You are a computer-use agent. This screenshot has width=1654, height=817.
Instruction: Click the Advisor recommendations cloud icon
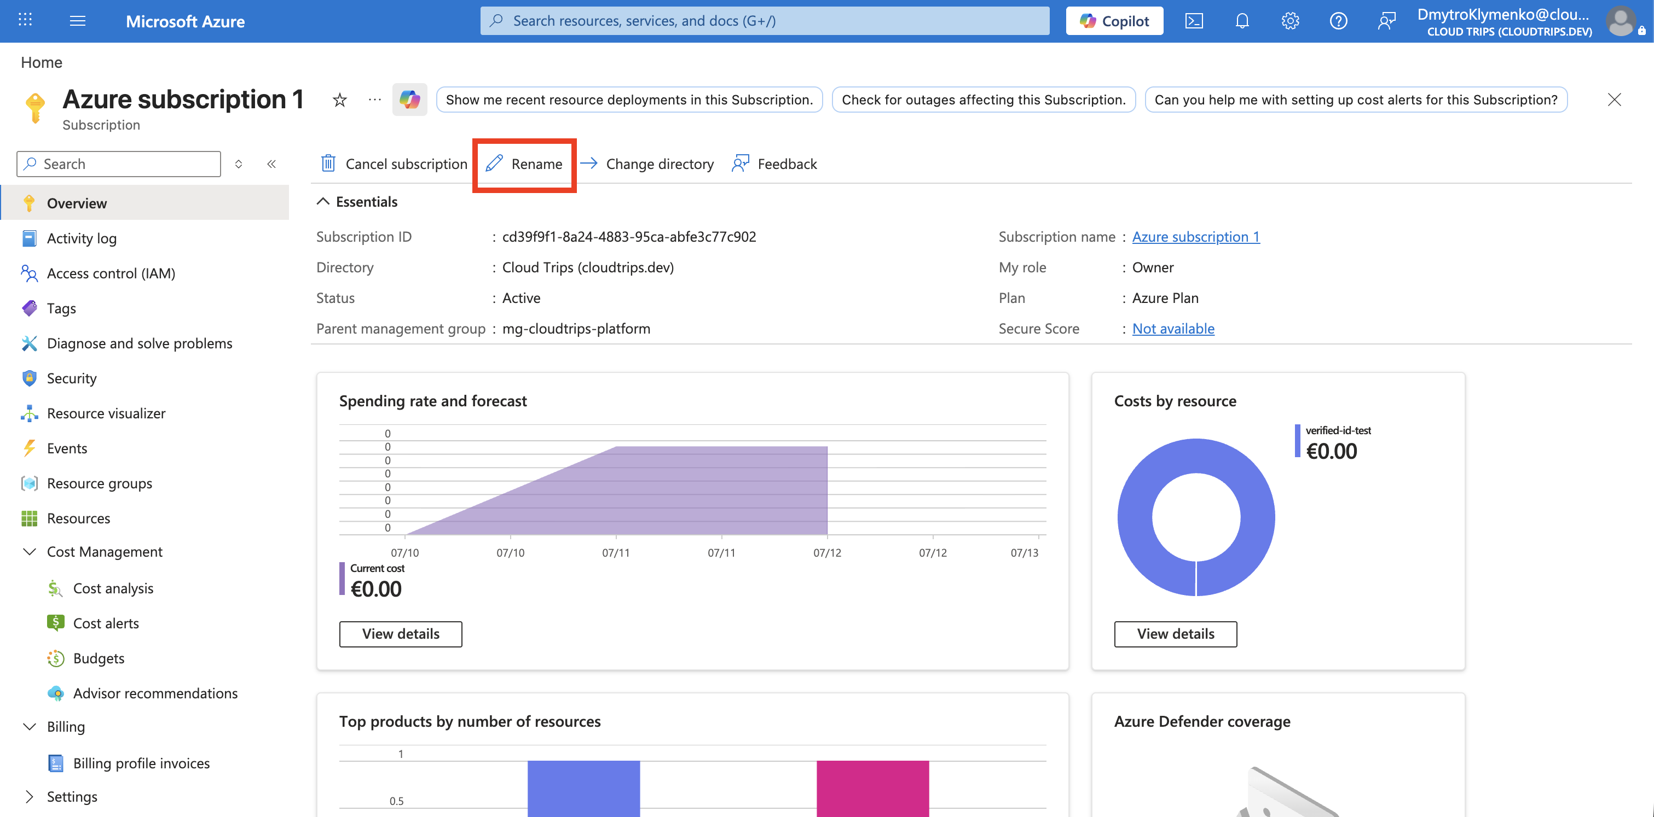[55, 693]
